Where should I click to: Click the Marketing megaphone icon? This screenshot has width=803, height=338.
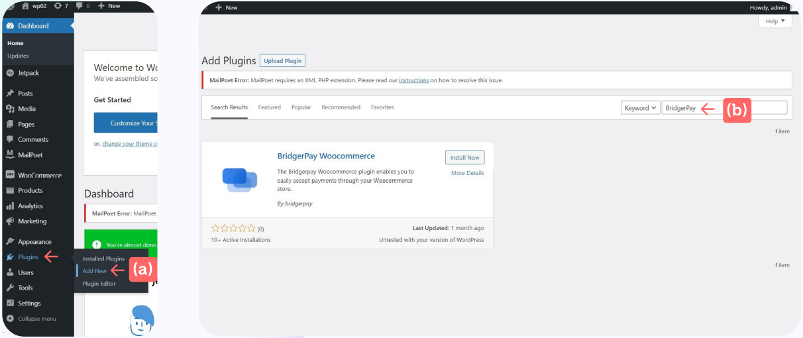click(10, 221)
